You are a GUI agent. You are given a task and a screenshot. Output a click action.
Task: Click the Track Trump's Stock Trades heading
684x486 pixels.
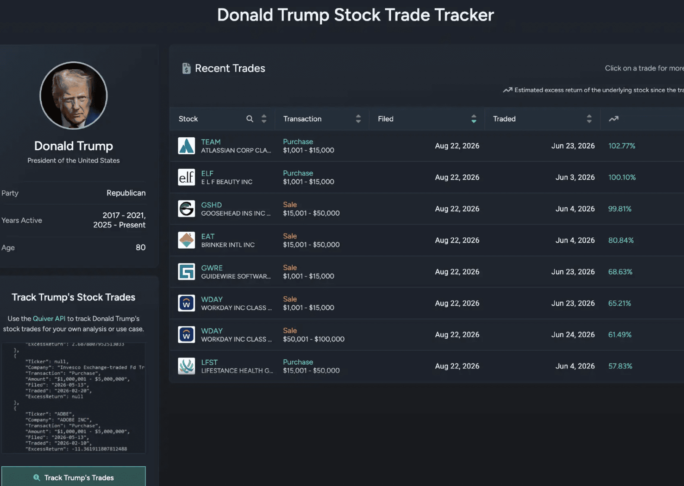pyautogui.click(x=74, y=297)
